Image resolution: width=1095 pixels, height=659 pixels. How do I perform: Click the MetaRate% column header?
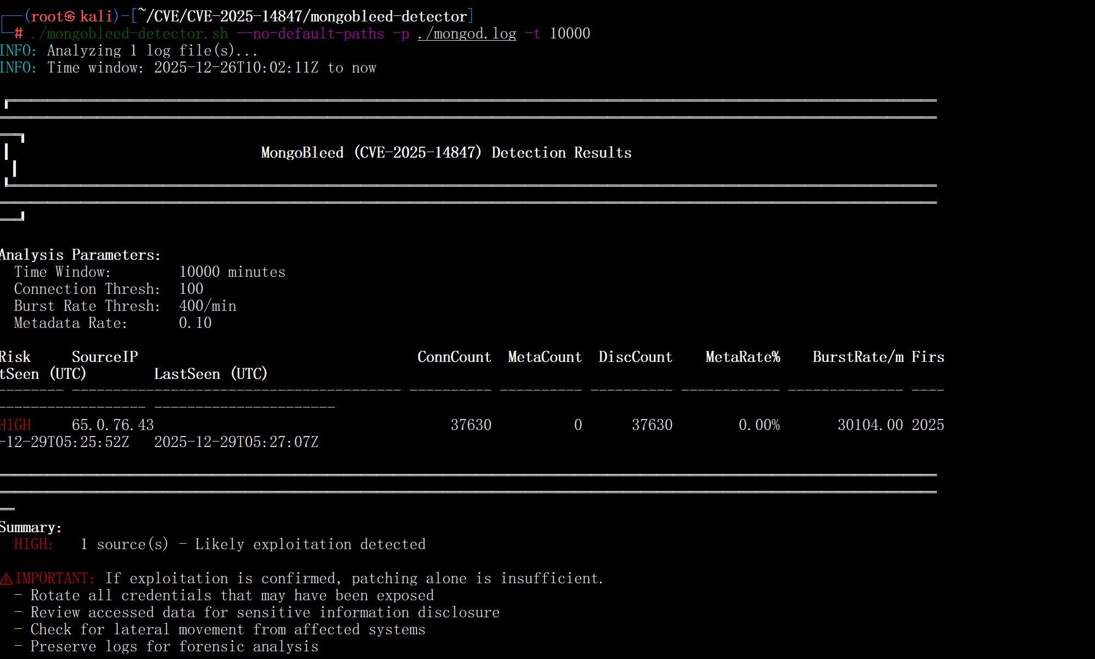pos(742,357)
